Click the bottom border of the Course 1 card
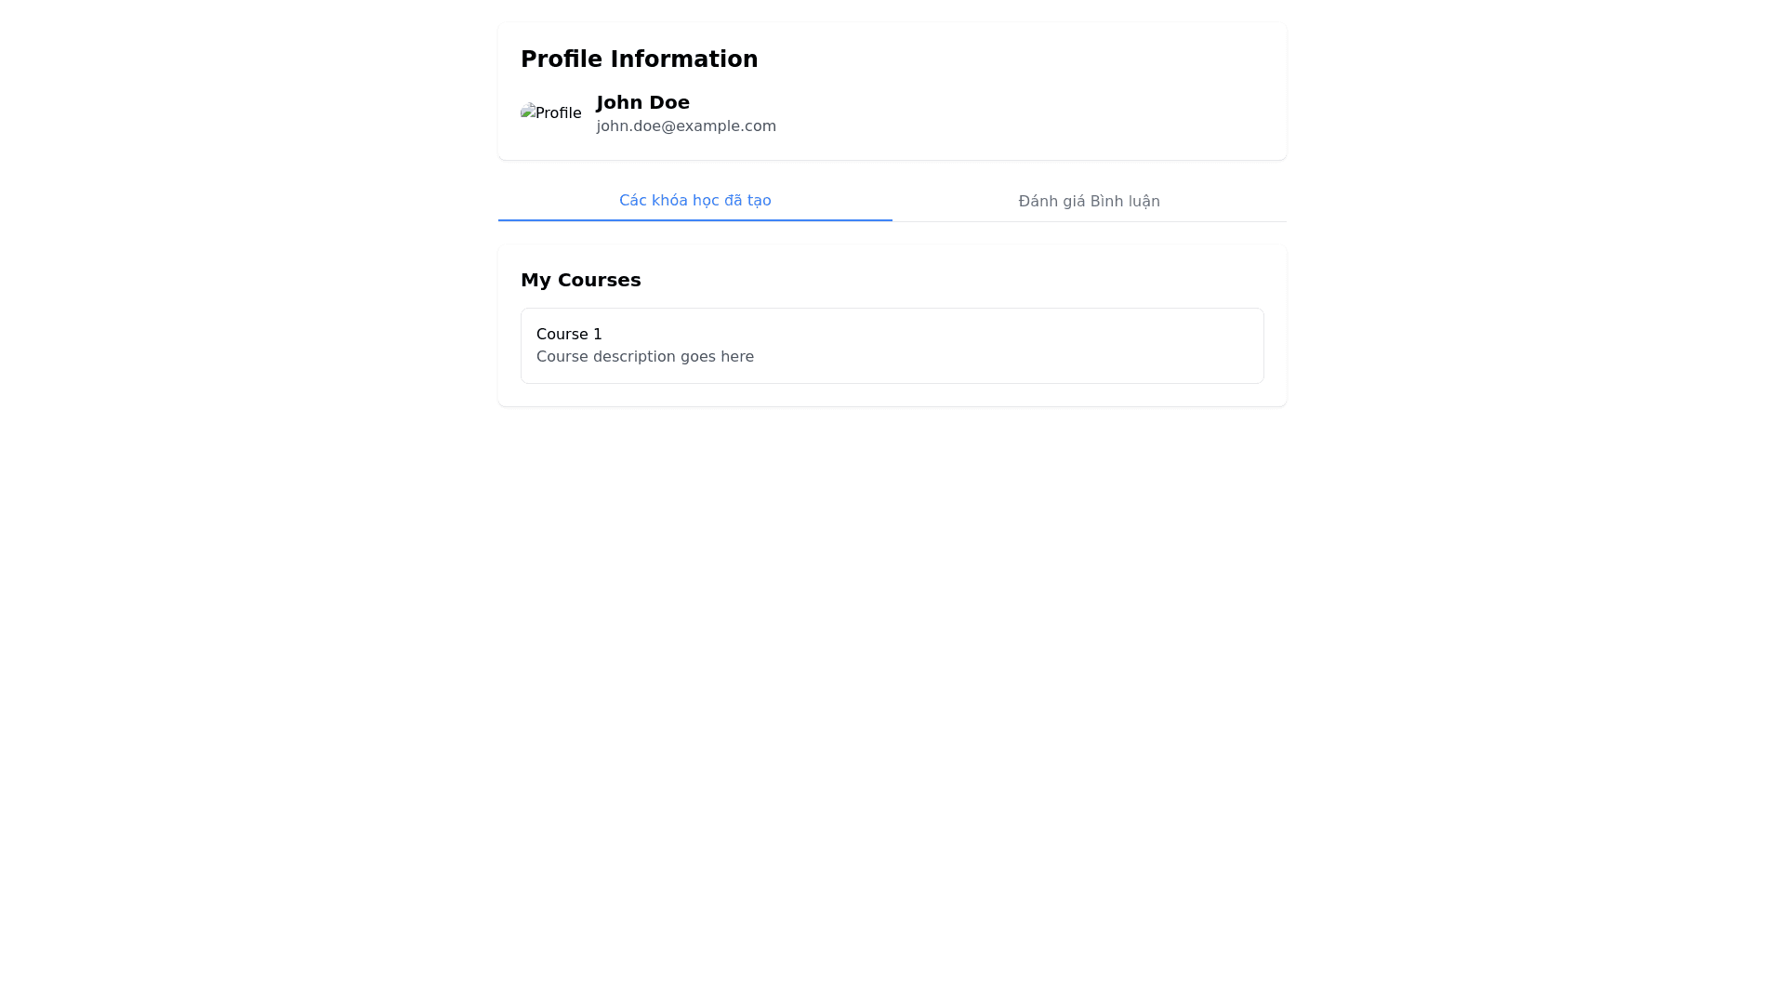 [892, 383]
